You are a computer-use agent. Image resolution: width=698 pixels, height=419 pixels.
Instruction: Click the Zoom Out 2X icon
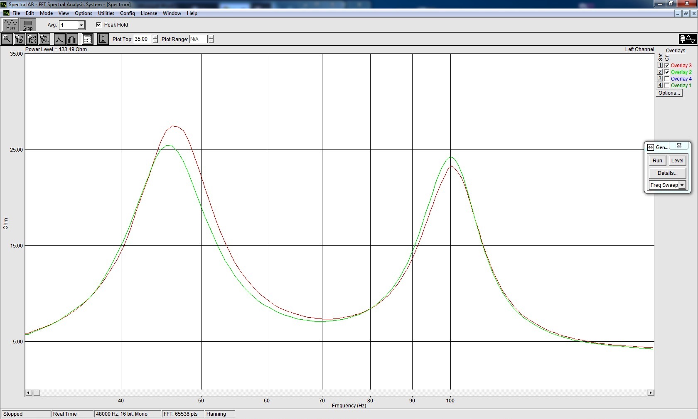(x=32, y=39)
